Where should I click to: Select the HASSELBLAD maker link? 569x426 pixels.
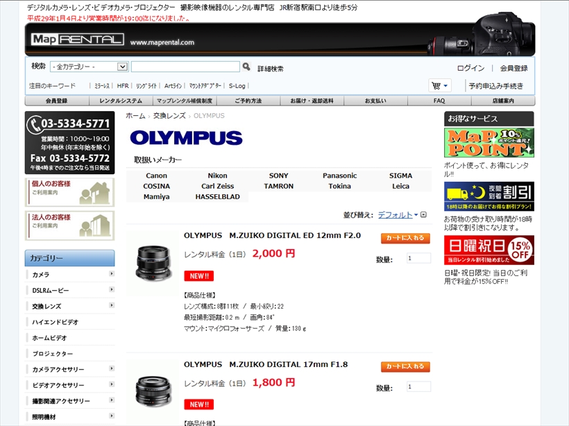click(217, 196)
